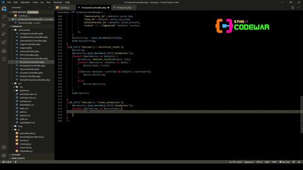Image resolution: width=303 pixels, height=170 pixels.
Task: Select the ProductoController.php editor tab
Action: point(94,8)
